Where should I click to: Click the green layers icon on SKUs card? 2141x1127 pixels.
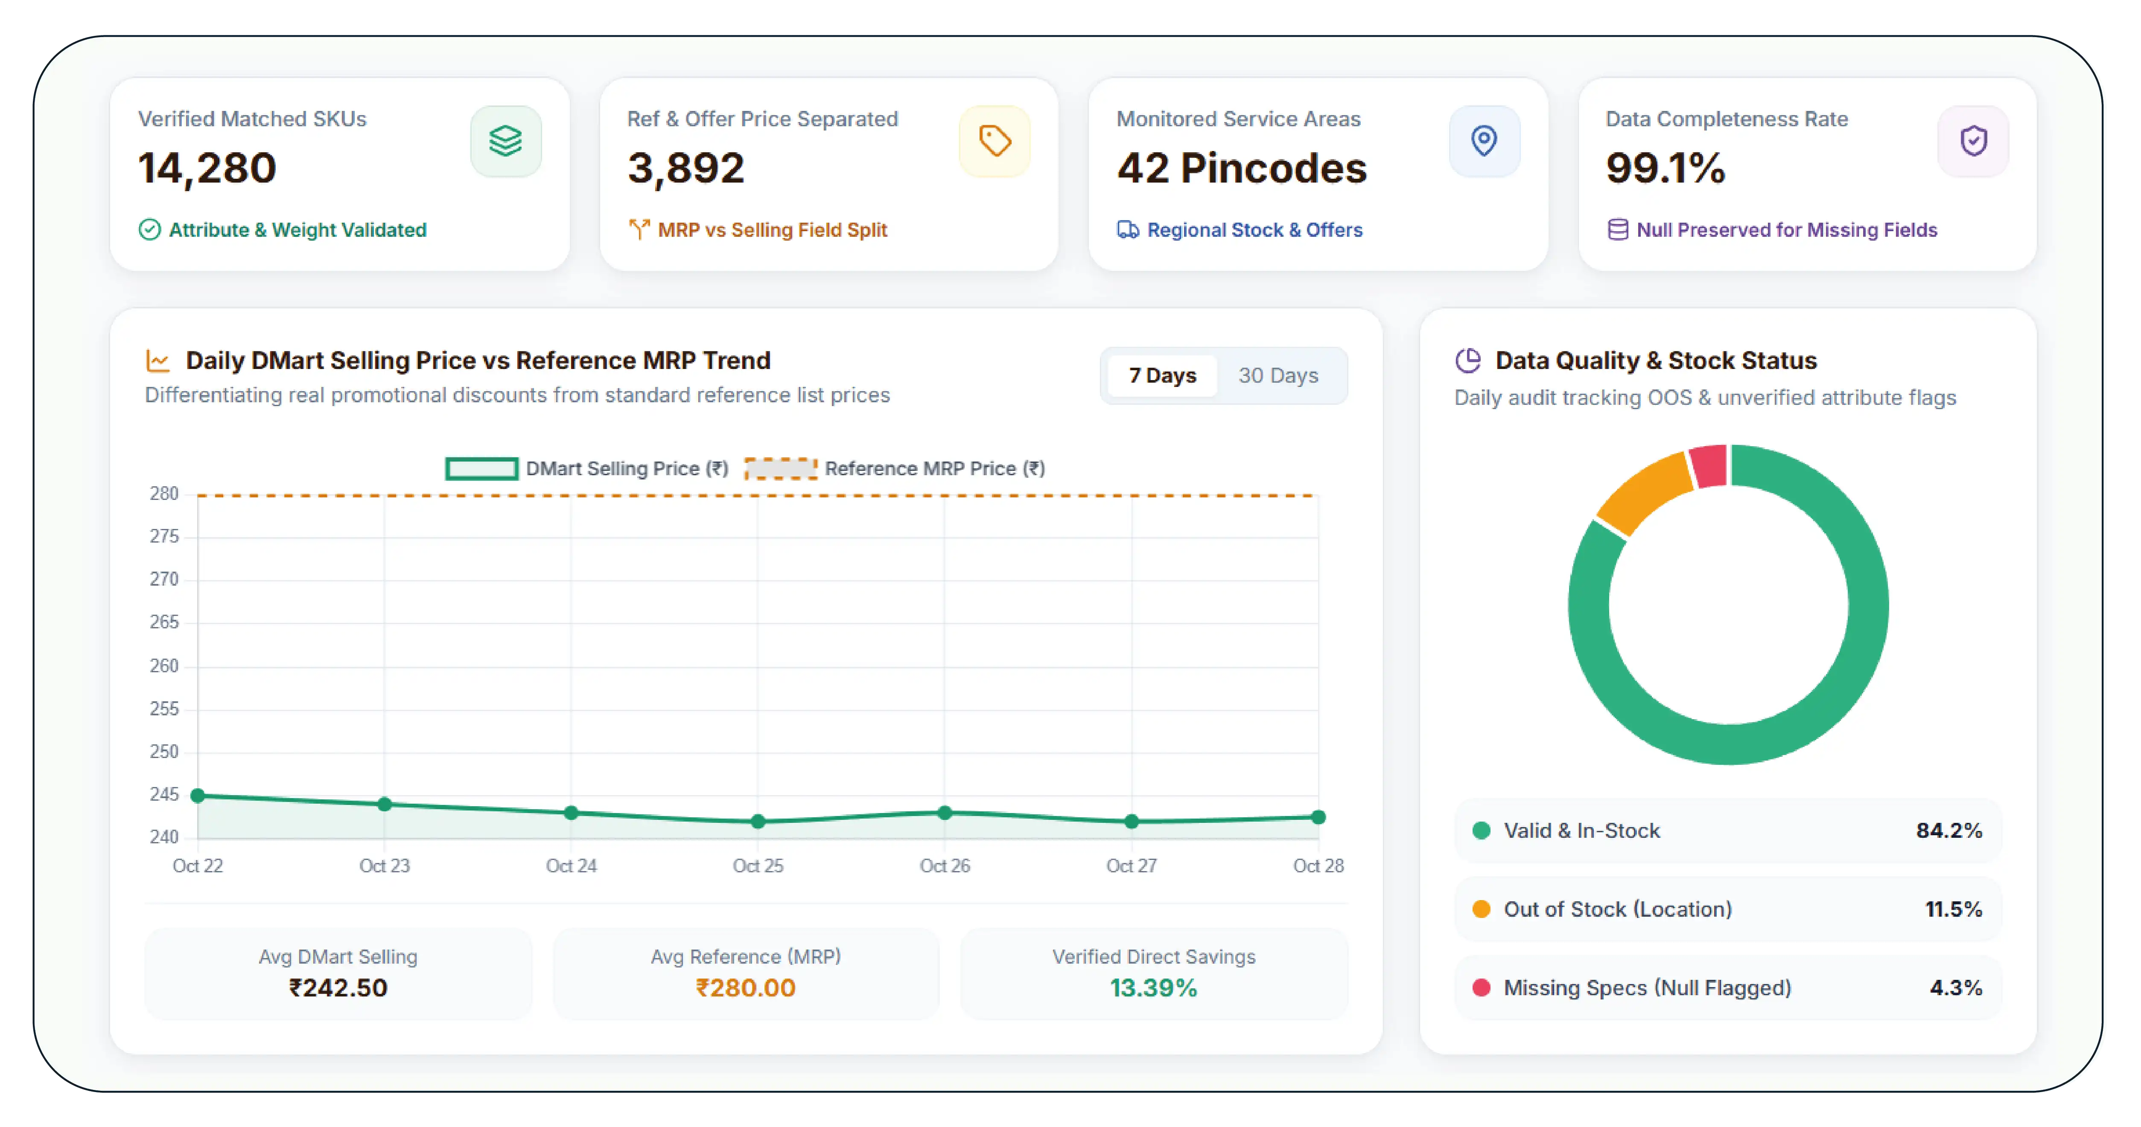[x=505, y=141]
